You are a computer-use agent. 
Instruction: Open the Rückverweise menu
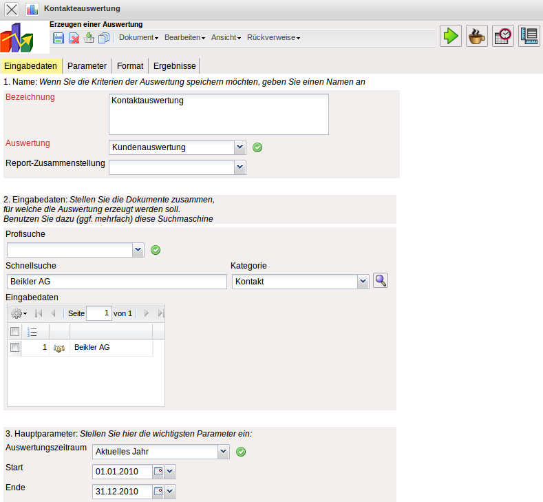(x=273, y=38)
